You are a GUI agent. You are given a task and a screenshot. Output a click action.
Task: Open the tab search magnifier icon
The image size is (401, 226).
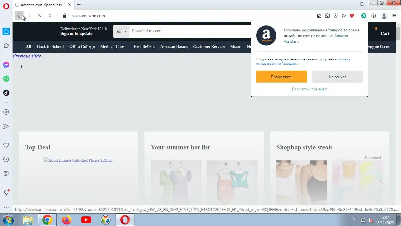[x=362, y=4]
